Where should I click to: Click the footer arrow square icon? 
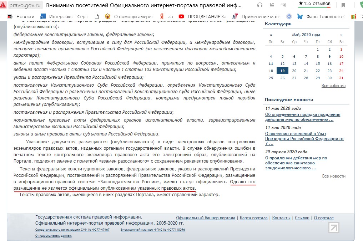point(334,228)
